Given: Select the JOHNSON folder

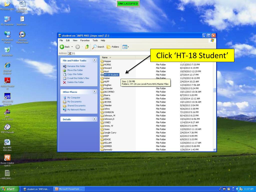Looking at the screenshot, I should (107, 112).
